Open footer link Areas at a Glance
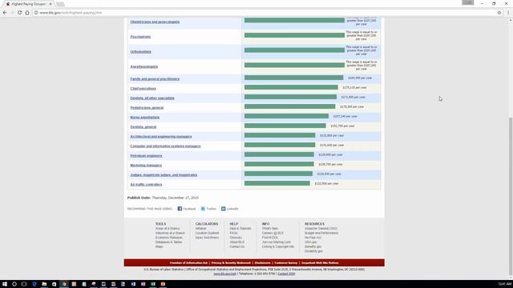 [x=168, y=229]
